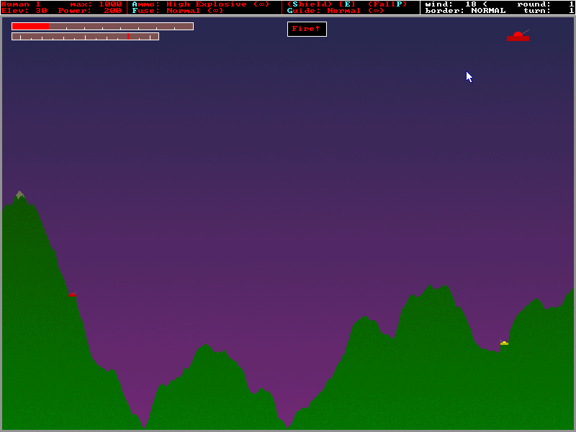
Task: Click the Human 1 player name
Action: (x=21, y=4)
